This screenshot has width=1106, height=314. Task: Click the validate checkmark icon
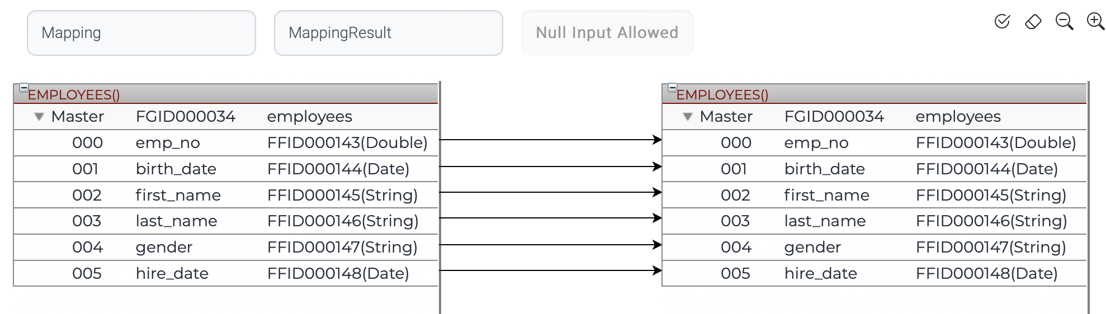1002,22
